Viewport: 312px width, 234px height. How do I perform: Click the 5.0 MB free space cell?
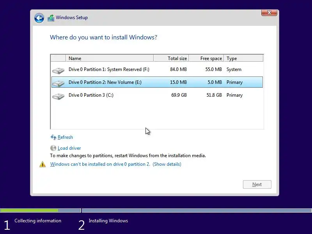(x=215, y=82)
